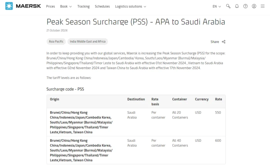Click the Share text button
The height and width of the screenshot is (165, 270).
[x=215, y=42]
